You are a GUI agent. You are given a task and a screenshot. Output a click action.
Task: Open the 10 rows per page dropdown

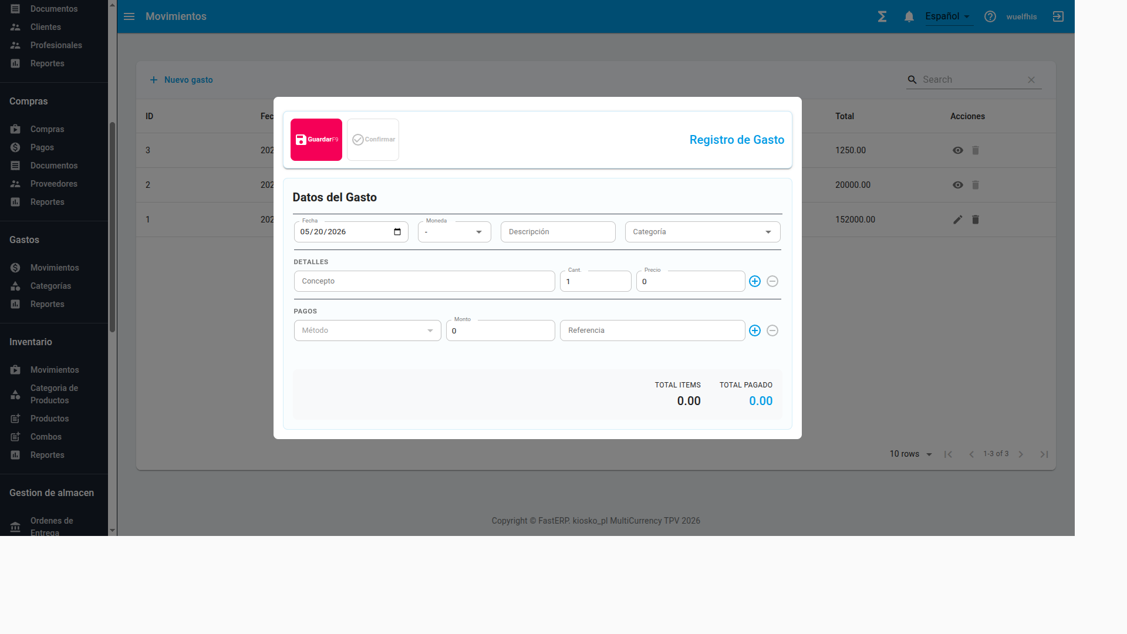(x=911, y=454)
